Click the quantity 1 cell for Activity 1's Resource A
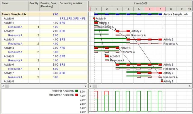Image resolution: width=193 pixels, height=114 pixels. [x=34, y=27]
